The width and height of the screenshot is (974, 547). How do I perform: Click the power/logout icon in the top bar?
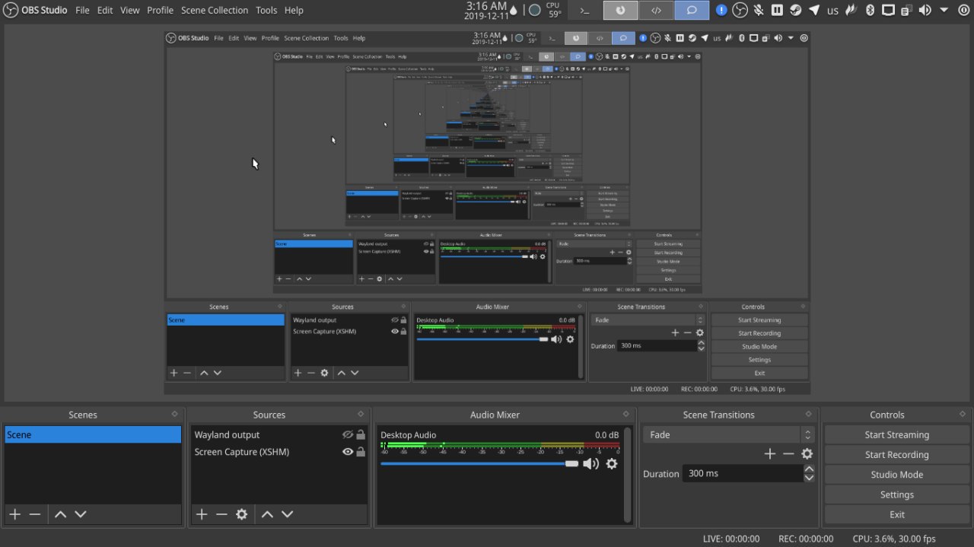tap(963, 10)
